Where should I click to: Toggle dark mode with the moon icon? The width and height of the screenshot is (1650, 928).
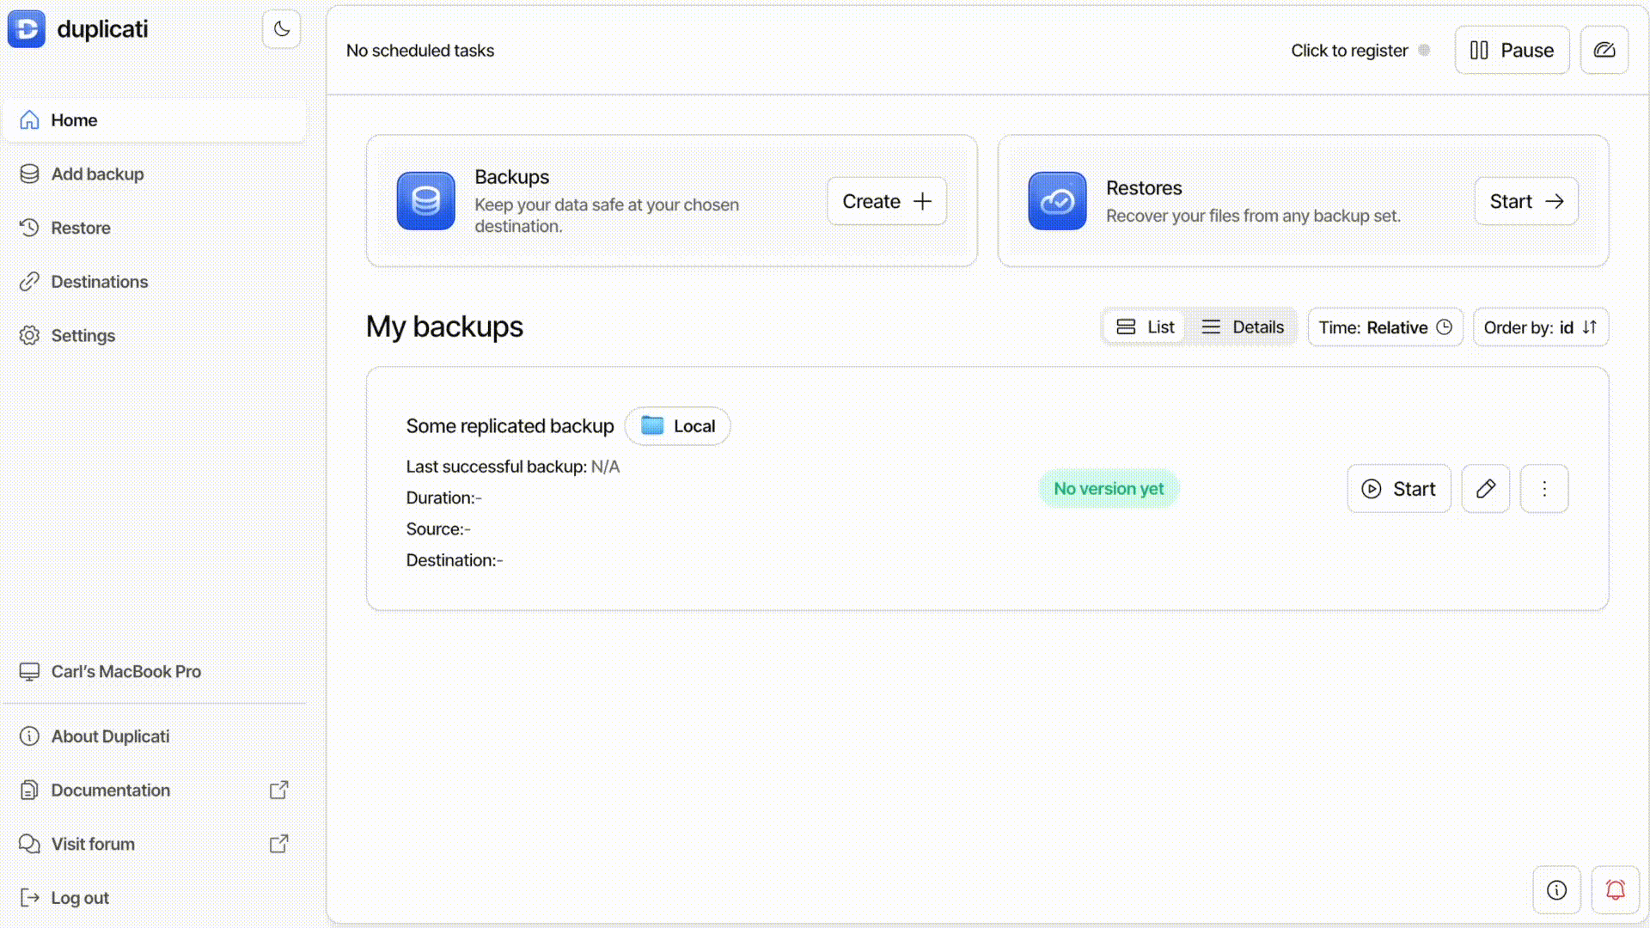click(x=282, y=29)
